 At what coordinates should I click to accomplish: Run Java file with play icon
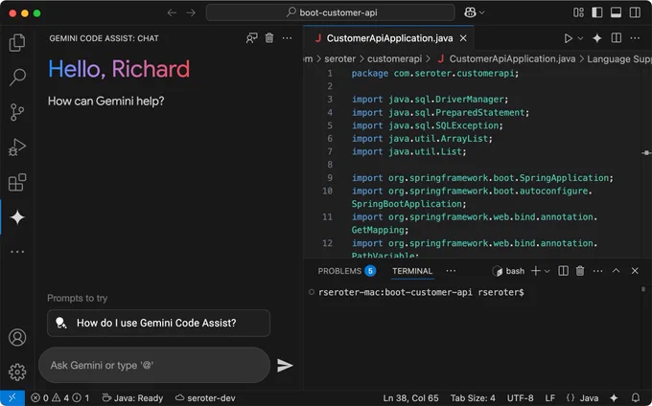point(568,38)
